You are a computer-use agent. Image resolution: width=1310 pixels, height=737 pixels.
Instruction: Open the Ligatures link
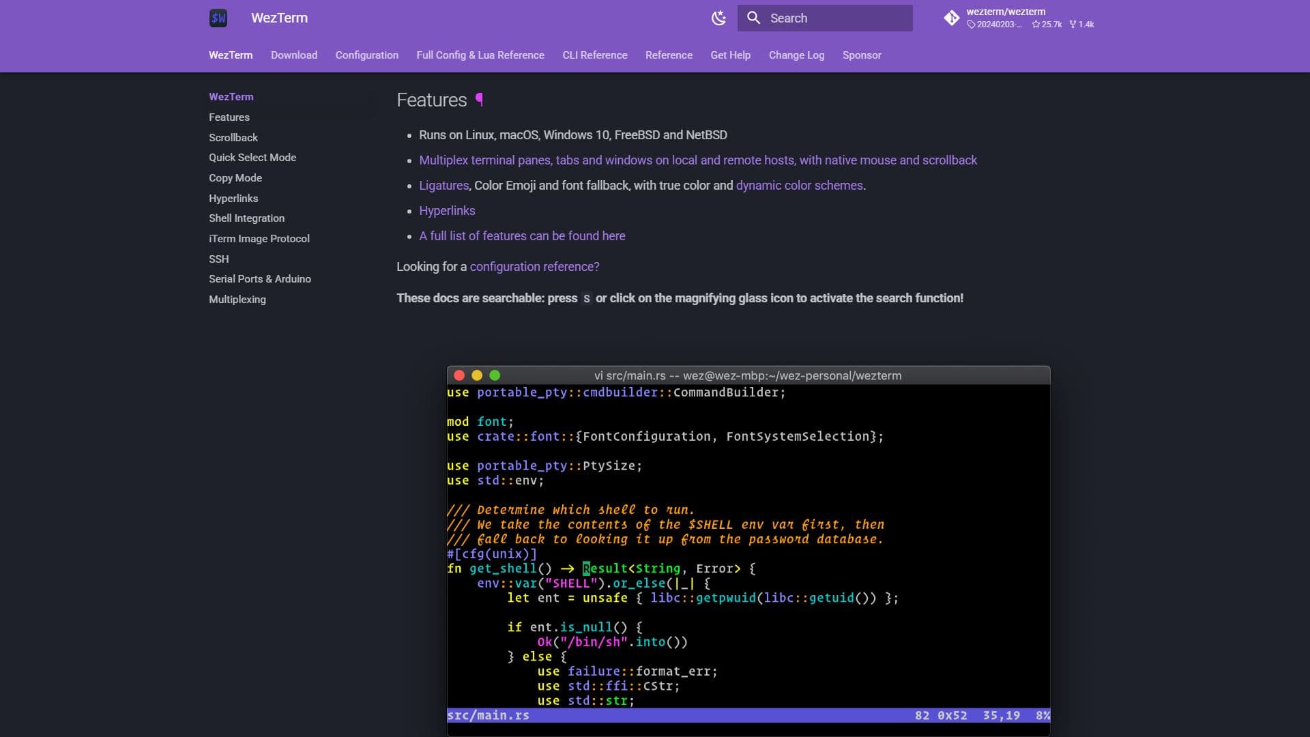coord(444,186)
